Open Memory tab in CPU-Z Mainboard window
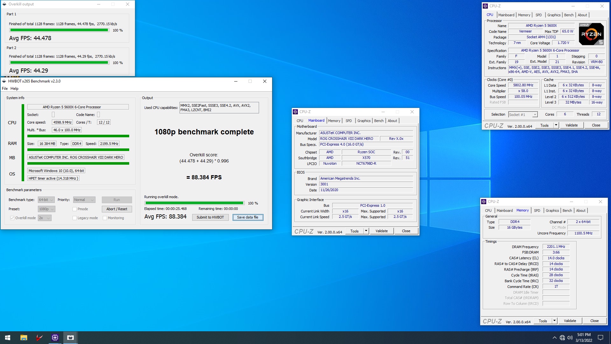The image size is (611, 344). click(x=334, y=121)
